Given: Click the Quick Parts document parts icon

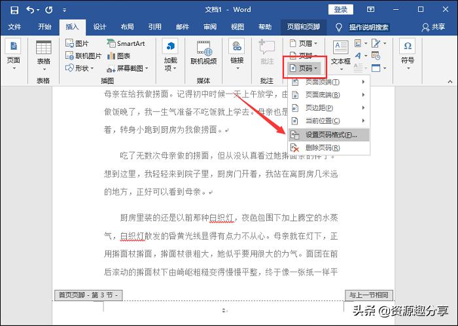Looking at the screenshot, I should click(361, 43).
